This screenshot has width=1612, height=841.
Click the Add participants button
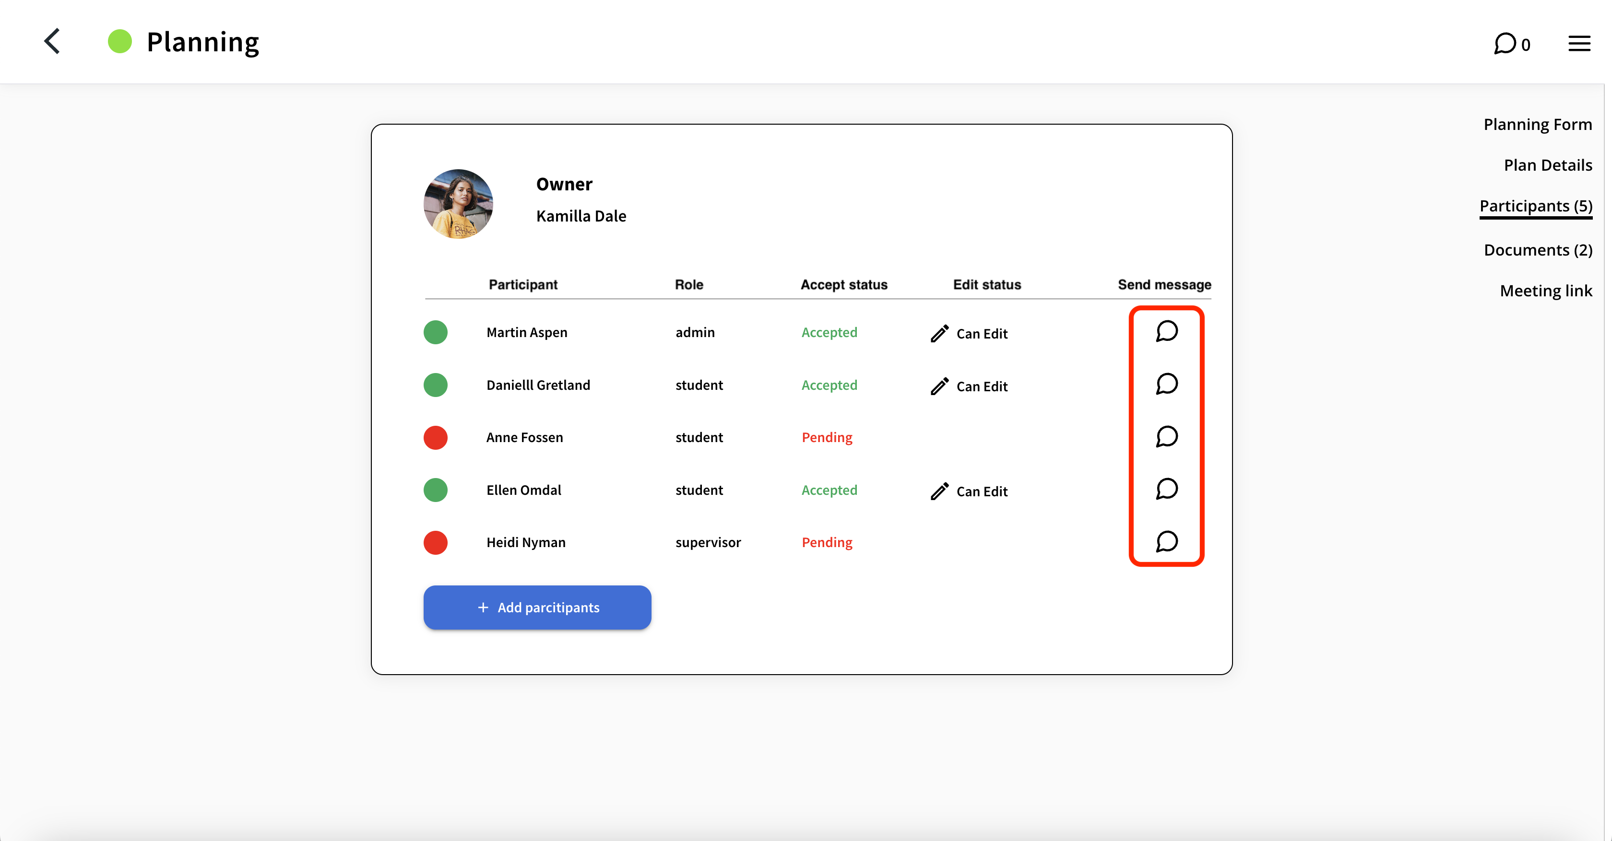(537, 607)
